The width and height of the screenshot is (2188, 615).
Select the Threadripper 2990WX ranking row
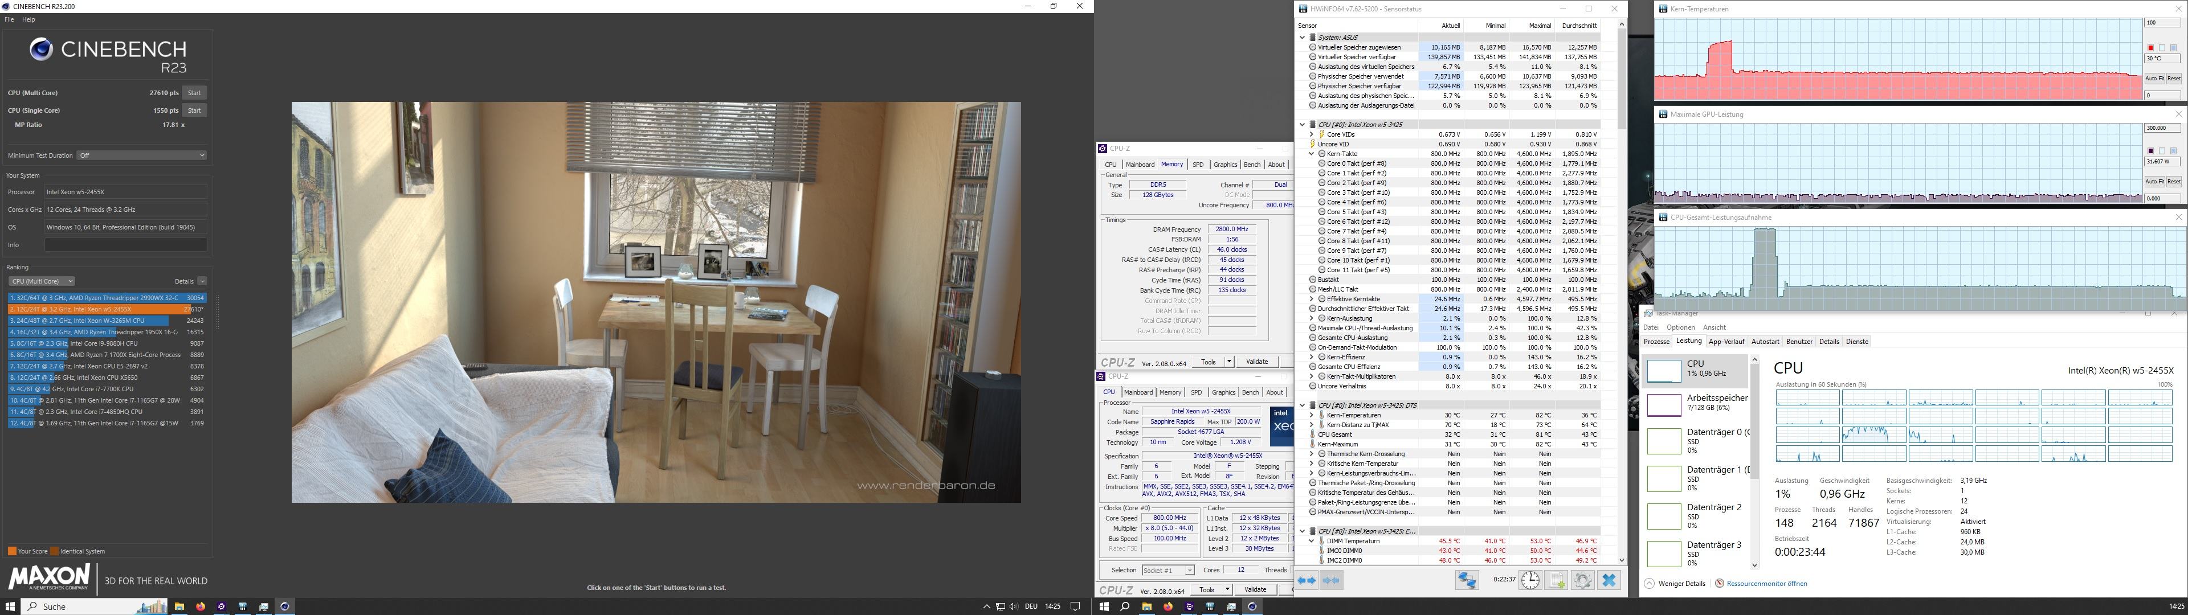[x=107, y=298]
